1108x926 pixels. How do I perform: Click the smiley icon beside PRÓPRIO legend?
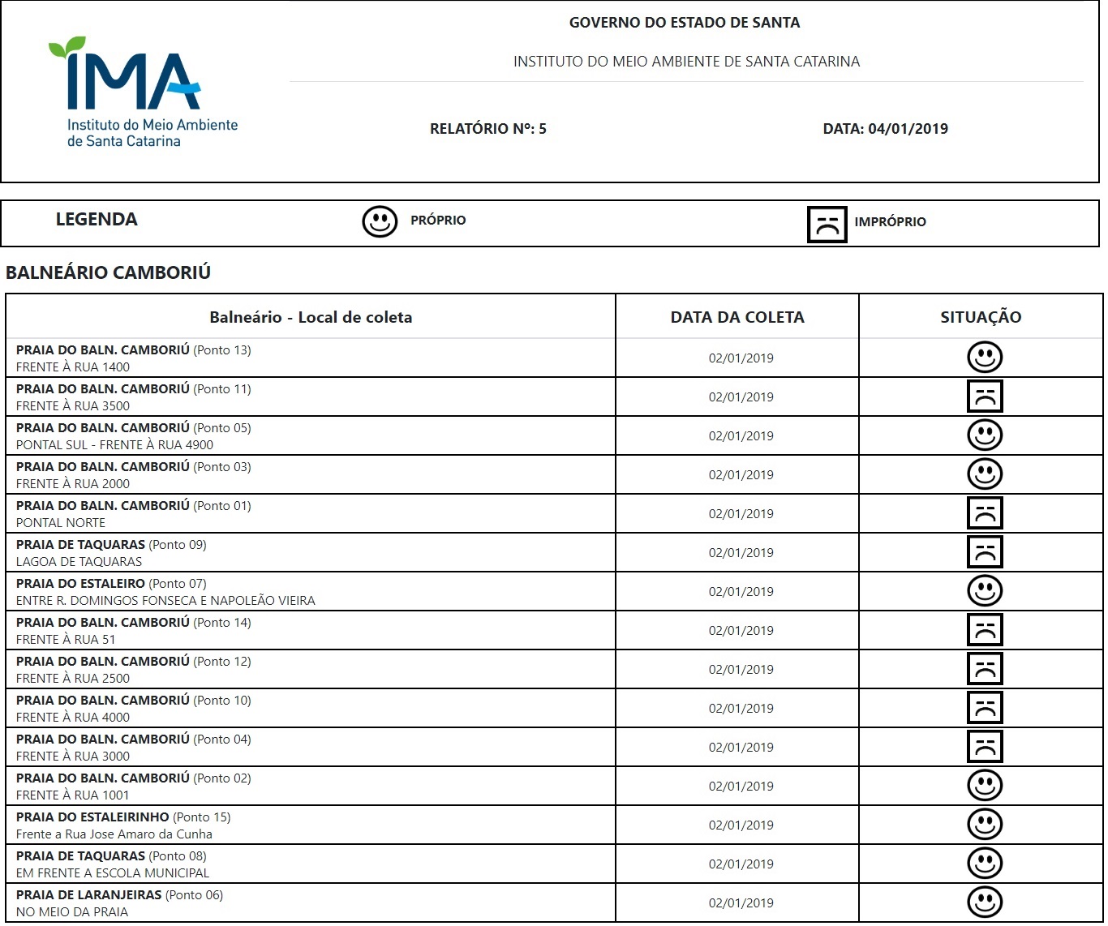click(x=380, y=221)
